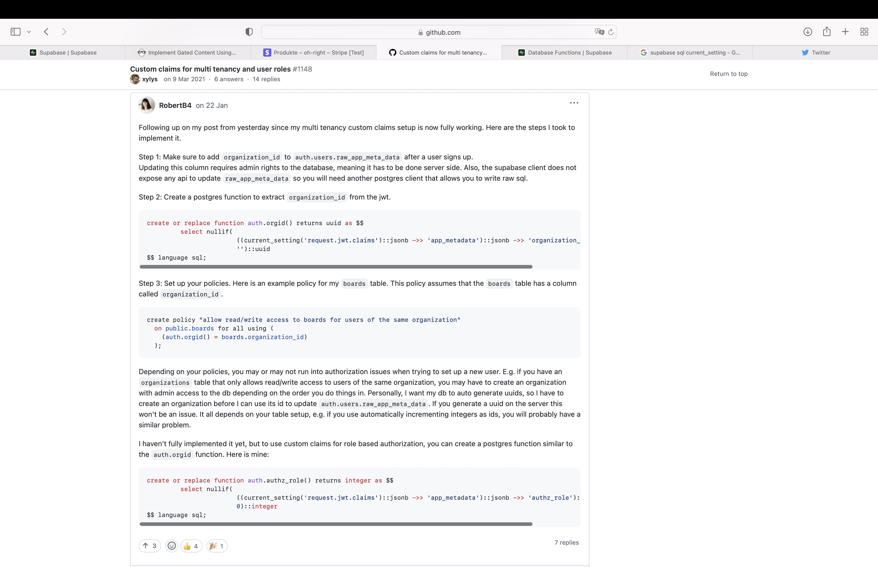Open sidebar options dropdown chevron
The height and width of the screenshot is (567, 878).
29,32
